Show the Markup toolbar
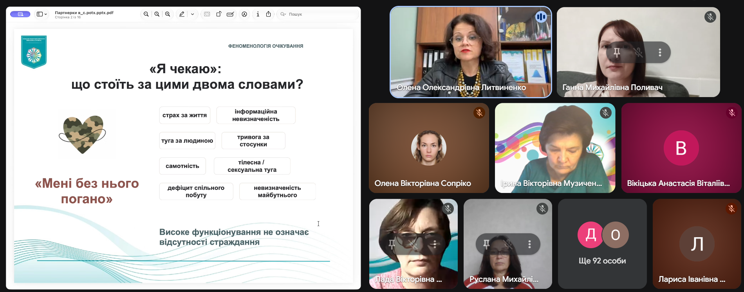Viewport: 744px width, 292px height. (x=244, y=14)
